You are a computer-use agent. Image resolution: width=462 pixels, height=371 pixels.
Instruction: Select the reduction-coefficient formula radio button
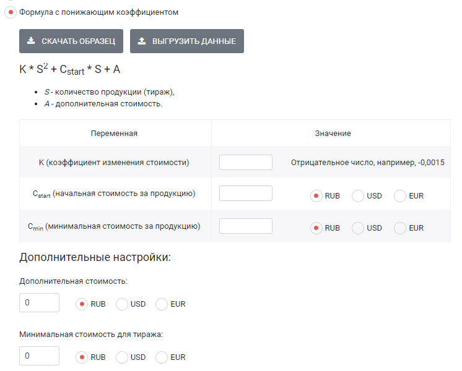pyautogui.click(x=11, y=12)
